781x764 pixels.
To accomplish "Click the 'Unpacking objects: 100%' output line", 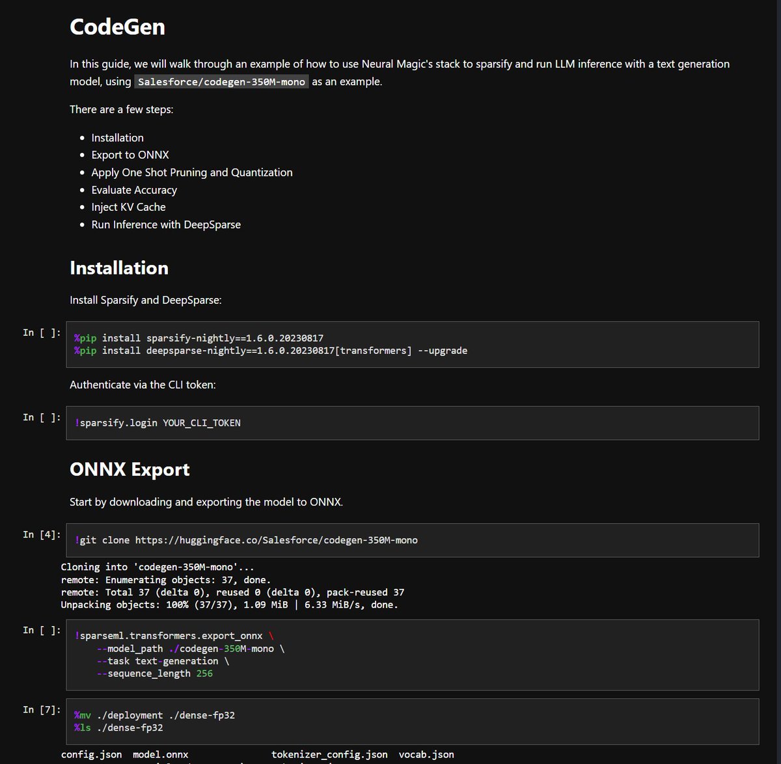I will point(230,605).
